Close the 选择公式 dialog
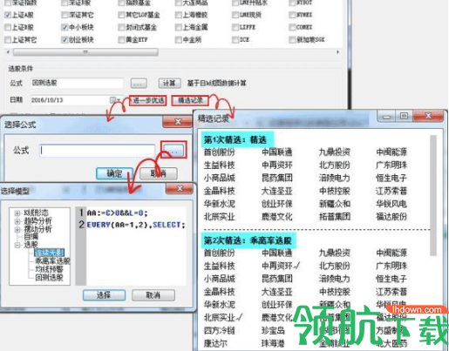Screen dimensions: 449x351 (178, 122)
